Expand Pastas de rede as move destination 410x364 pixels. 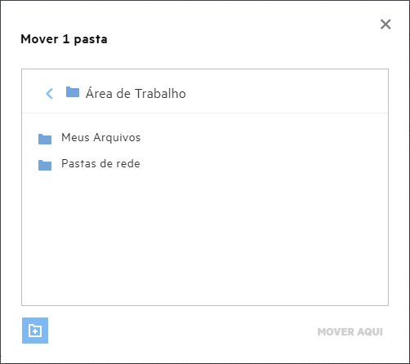[100, 164]
